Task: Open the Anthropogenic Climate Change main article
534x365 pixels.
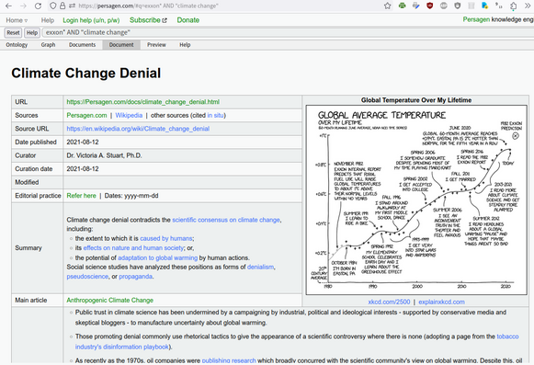Action: click(x=110, y=301)
